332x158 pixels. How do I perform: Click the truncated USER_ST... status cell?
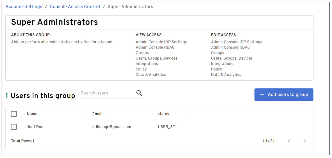168,127
